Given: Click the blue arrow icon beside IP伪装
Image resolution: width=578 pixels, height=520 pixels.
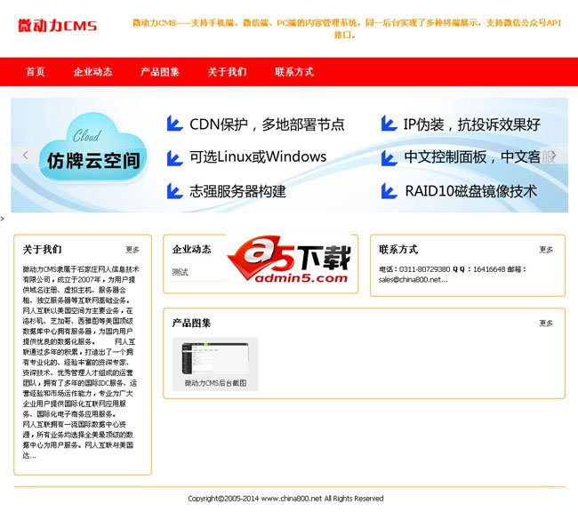Looking at the screenshot, I should (389, 124).
